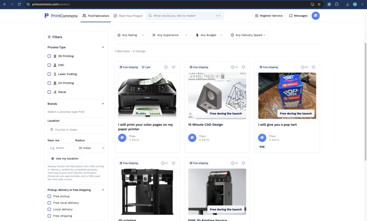
Task: Open 'I will give you a pop tart' title
Action: (277, 124)
